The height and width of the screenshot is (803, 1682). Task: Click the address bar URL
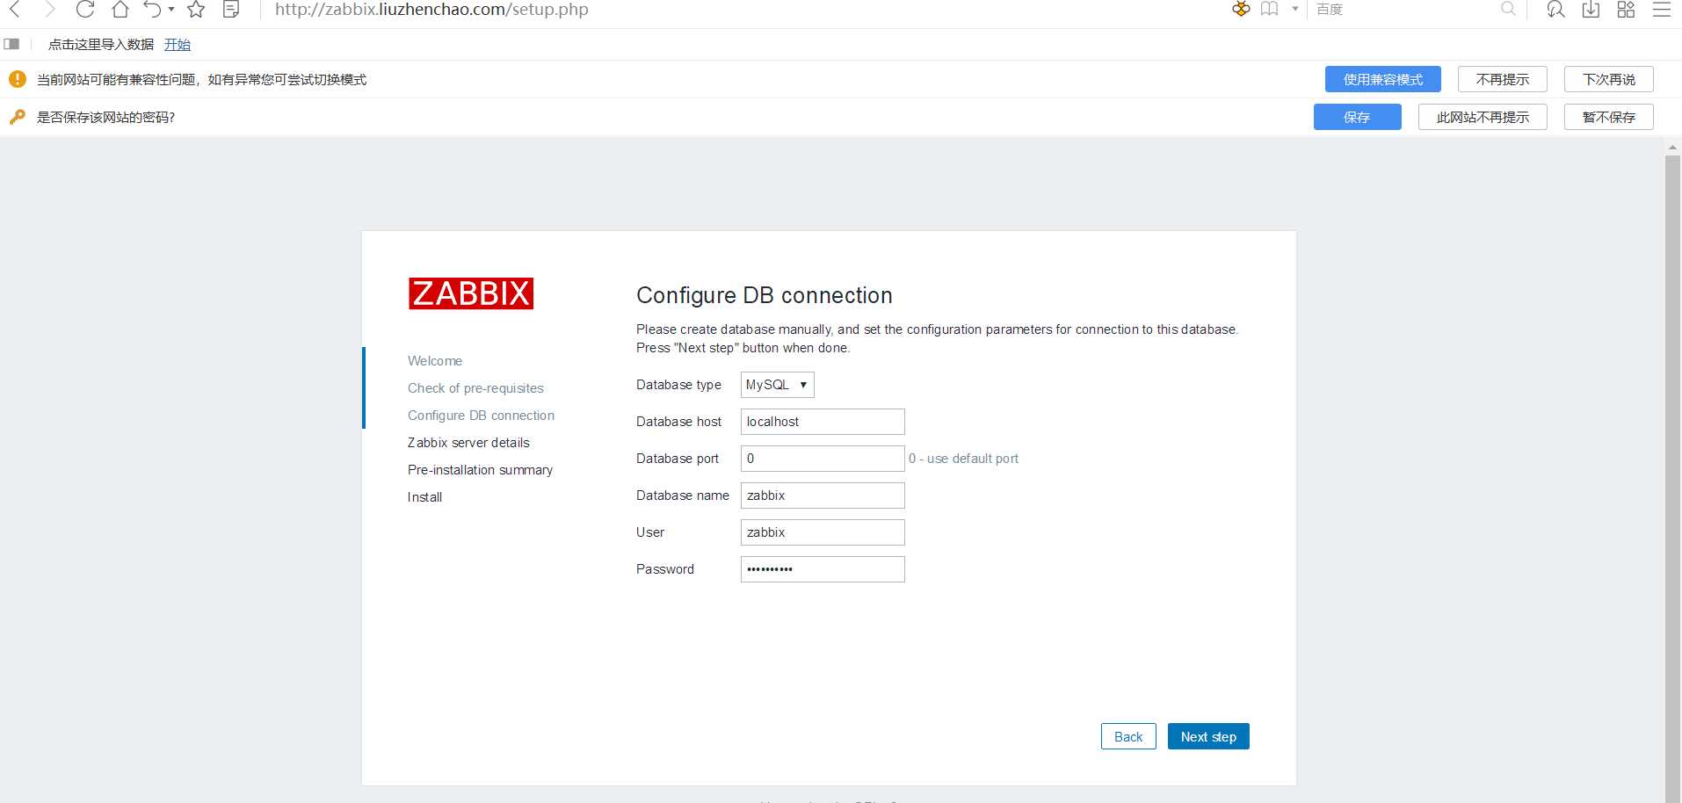point(431,10)
